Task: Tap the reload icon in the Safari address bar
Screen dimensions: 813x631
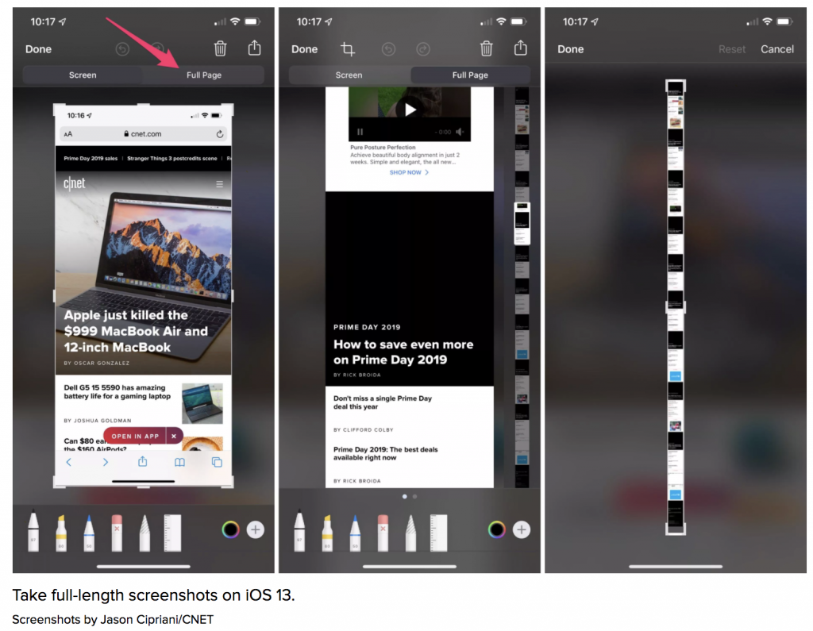Action: coord(220,134)
